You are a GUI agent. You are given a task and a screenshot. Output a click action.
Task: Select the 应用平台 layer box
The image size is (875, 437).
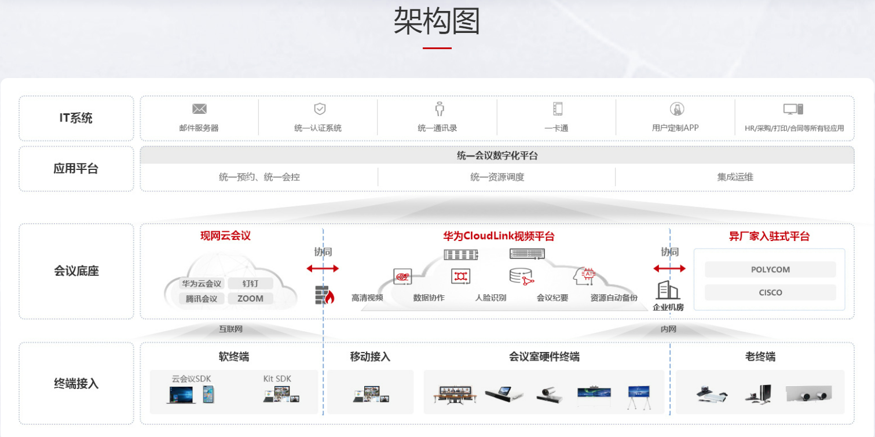[x=76, y=169]
